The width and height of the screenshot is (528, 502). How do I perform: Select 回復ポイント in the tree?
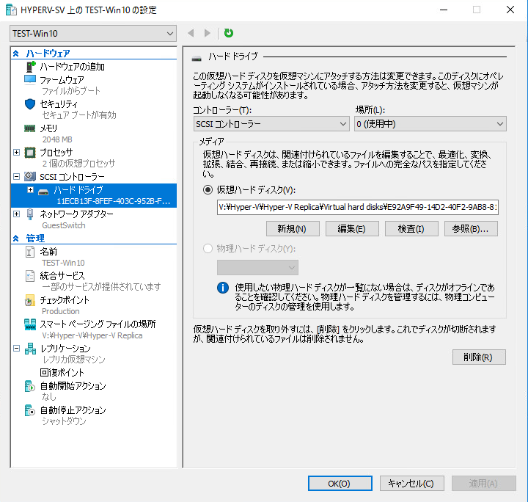click(x=62, y=373)
